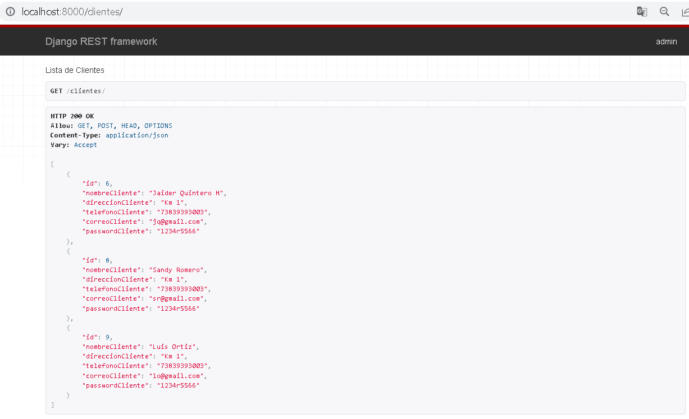Open the Google Translate icon in address bar
Image resolution: width=689 pixels, height=419 pixels.
(x=642, y=12)
